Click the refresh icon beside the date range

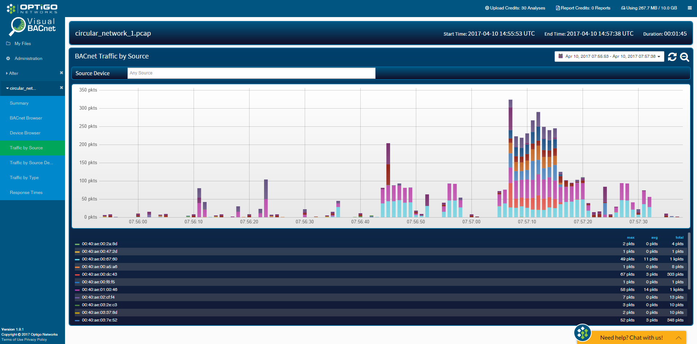click(672, 57)
